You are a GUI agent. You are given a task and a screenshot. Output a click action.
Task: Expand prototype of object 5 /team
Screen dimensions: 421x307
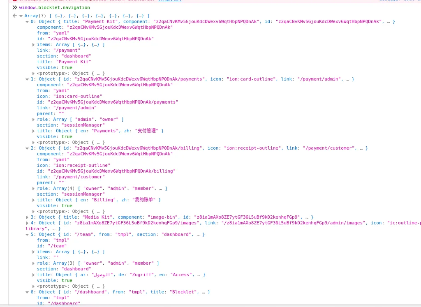pyautogui.click(x=33, y=286)
